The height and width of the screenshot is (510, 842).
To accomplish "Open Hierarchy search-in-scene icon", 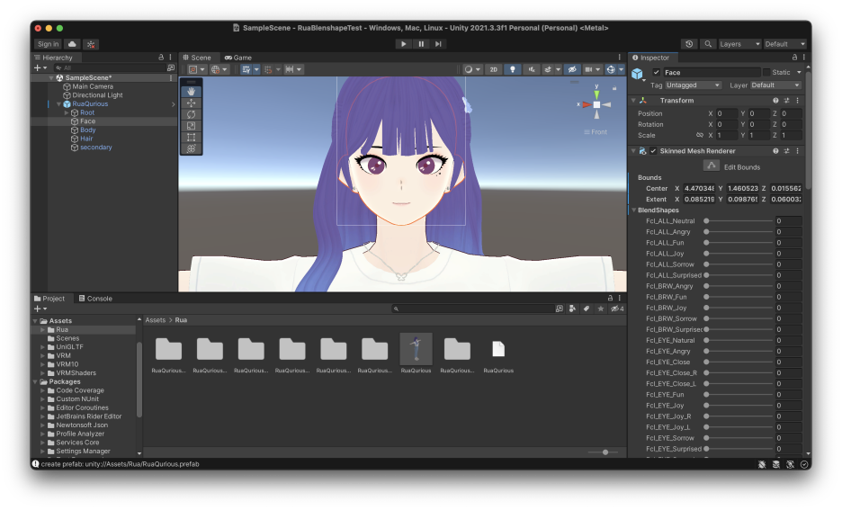I will point(170,67).
